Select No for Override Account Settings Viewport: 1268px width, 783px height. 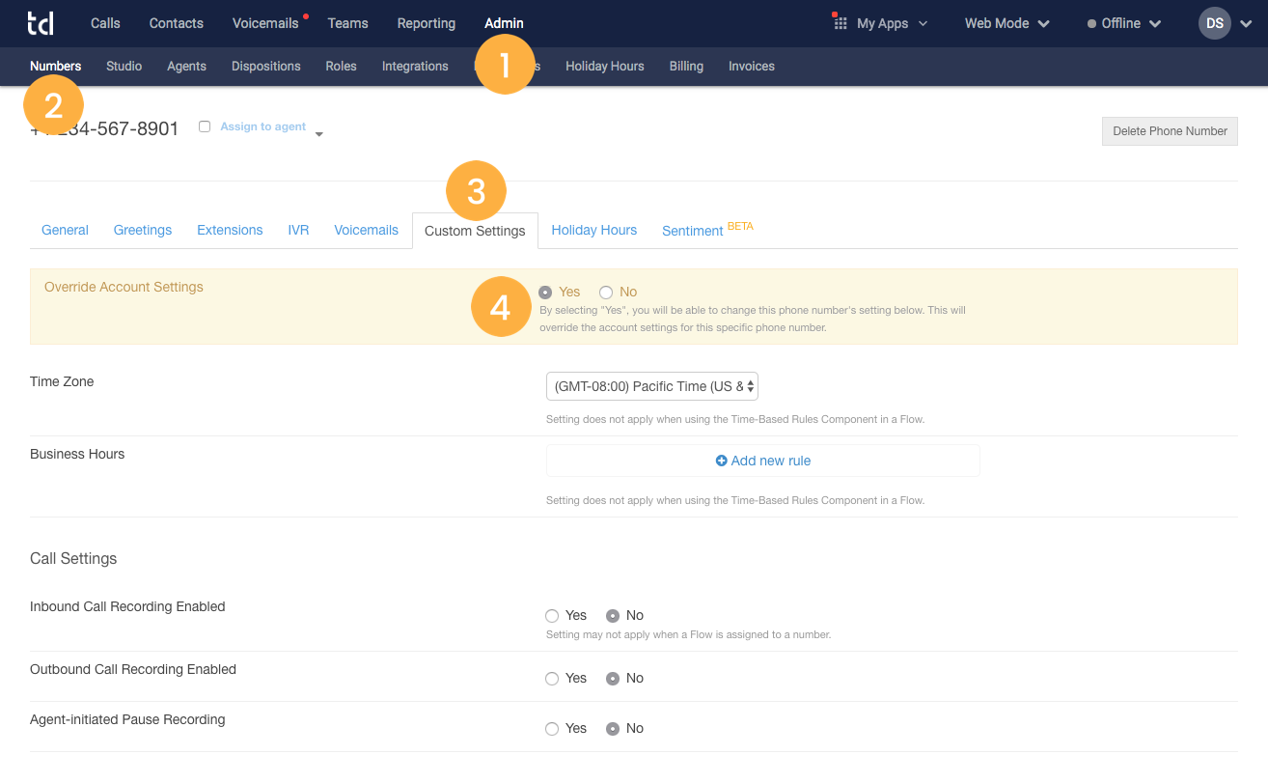(x=606, y=293)
